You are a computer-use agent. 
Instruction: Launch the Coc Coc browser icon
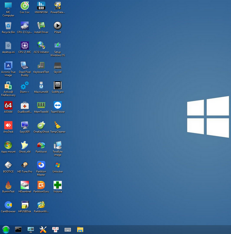point(25,8)
